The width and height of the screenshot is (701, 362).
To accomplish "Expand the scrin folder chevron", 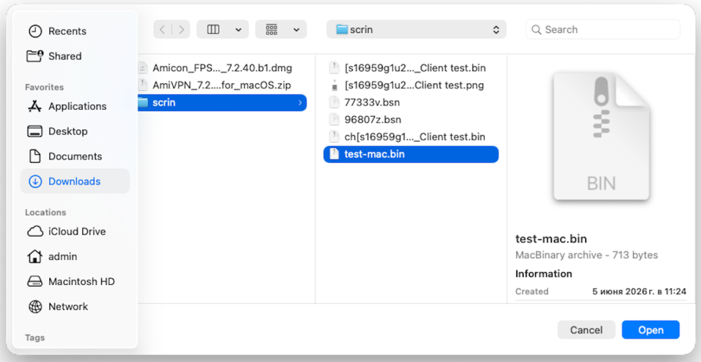I will pos(300,103).
